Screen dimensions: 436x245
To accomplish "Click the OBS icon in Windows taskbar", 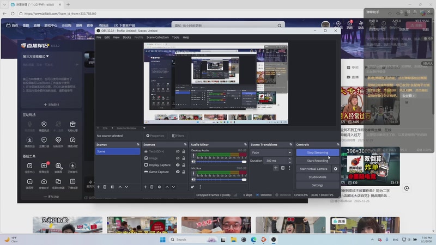I will click(x=274, y=240).
